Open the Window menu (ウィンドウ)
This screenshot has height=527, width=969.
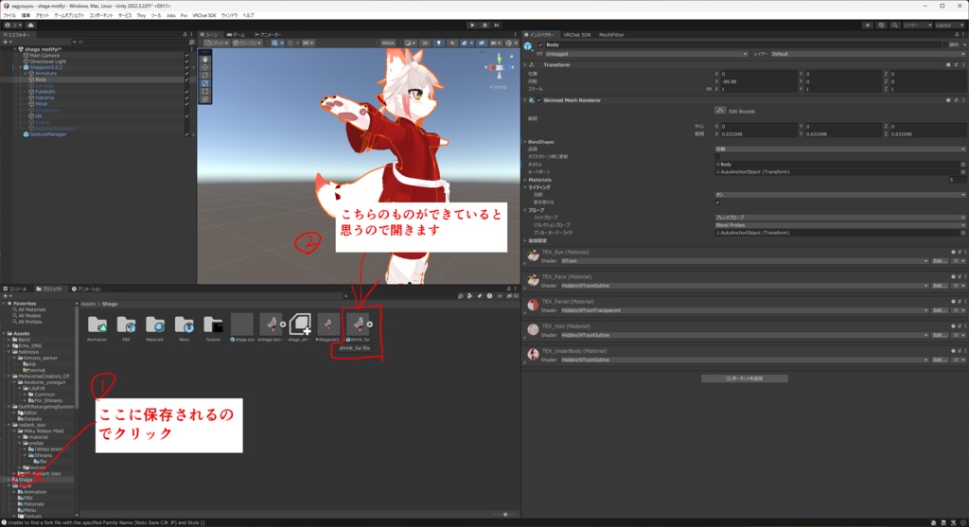click(229, 15)
